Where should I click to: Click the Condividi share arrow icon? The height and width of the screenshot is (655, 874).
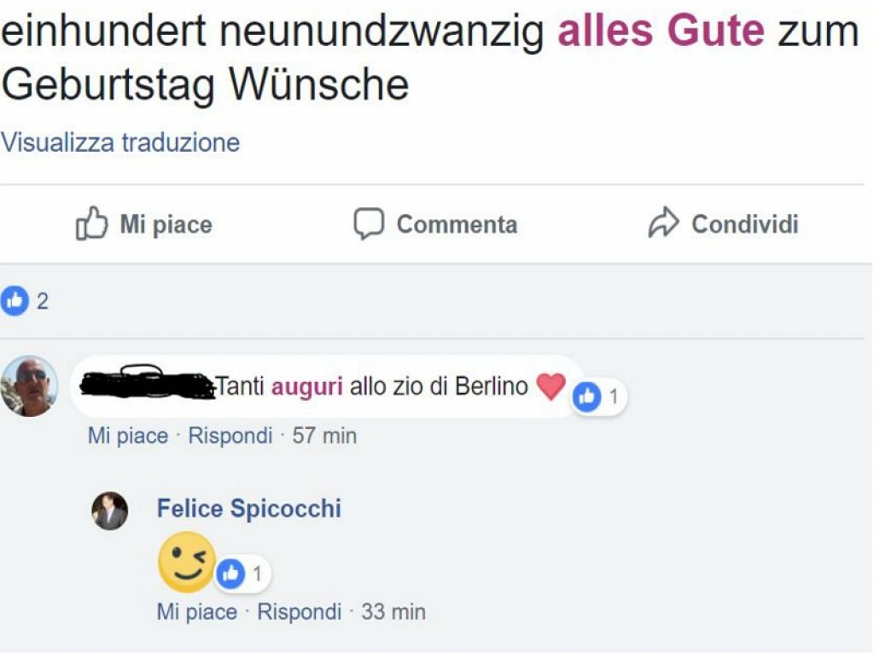(x=664, y=223)
